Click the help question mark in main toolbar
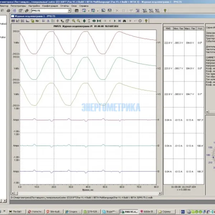 (165, 11)
